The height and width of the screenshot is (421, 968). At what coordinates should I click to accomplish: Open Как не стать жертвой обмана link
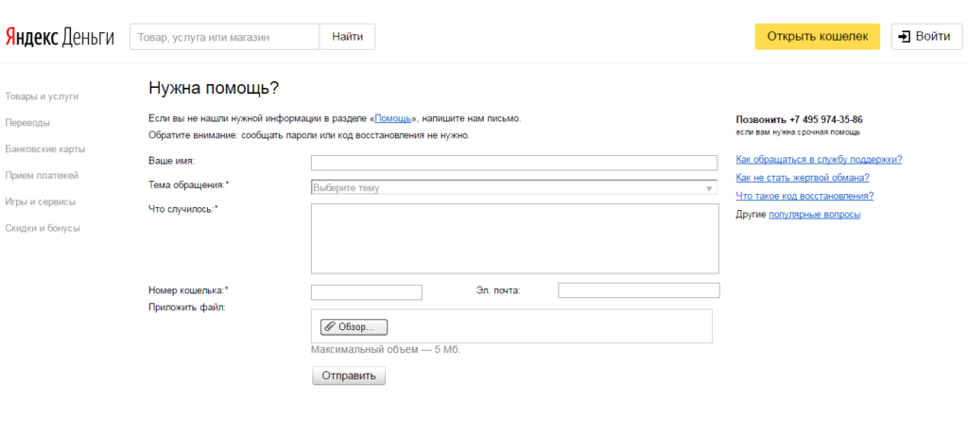tap(802, 178)
